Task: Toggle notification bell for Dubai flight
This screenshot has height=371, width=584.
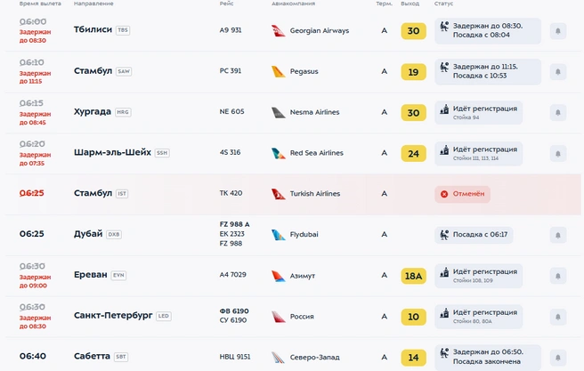Action: [558, 235]
